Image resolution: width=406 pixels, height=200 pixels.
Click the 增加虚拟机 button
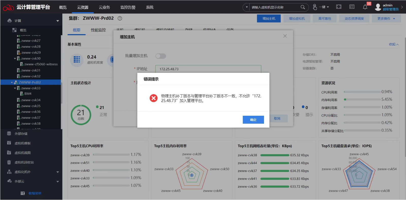click(297, 19)
